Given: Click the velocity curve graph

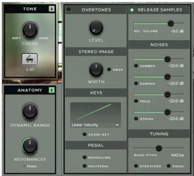Looking at the screenshot, I should [96, 112].
